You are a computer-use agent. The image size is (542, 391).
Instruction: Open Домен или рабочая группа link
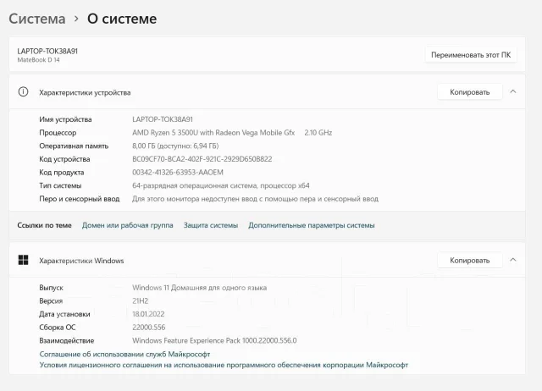click(x=128, y=225)
